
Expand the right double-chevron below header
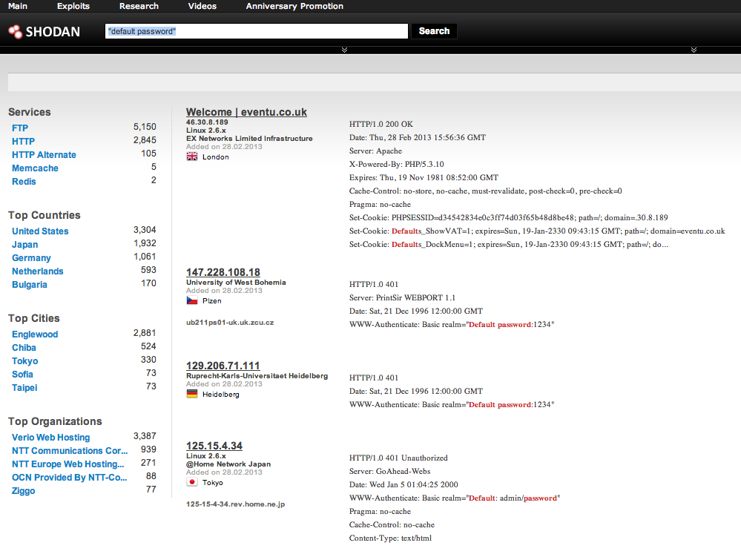(x=694, y=50)
